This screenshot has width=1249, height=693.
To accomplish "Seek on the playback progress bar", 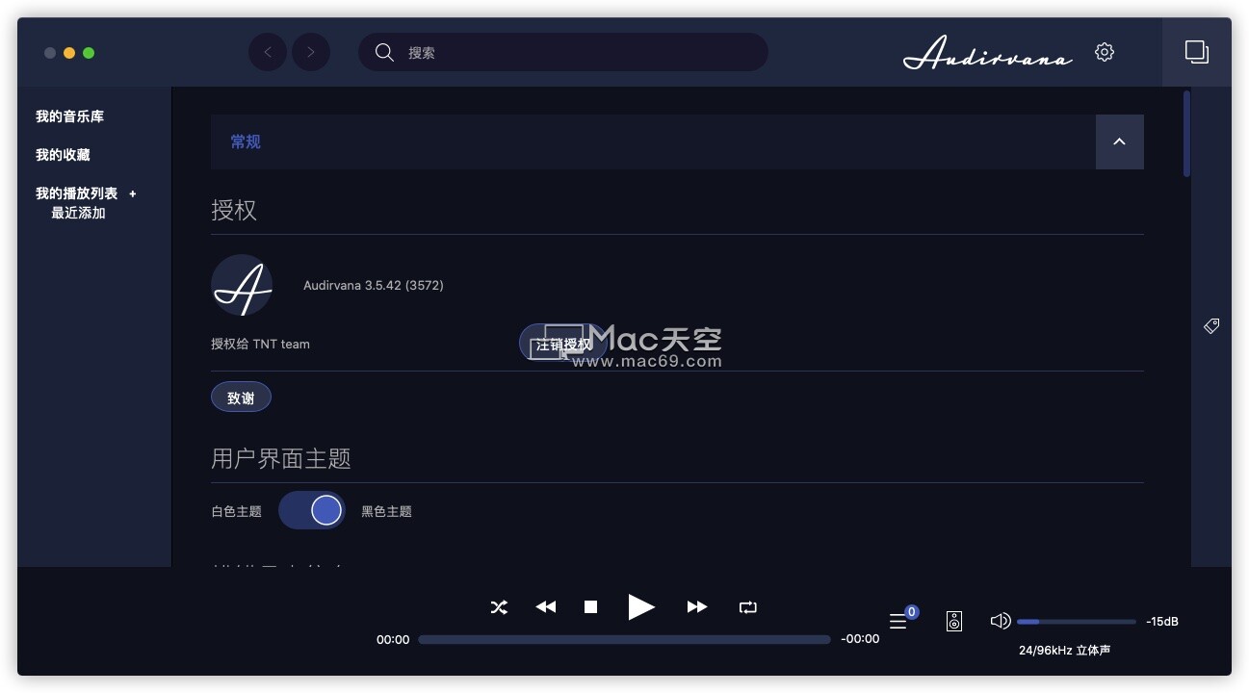I will click(x=624, y=639).
